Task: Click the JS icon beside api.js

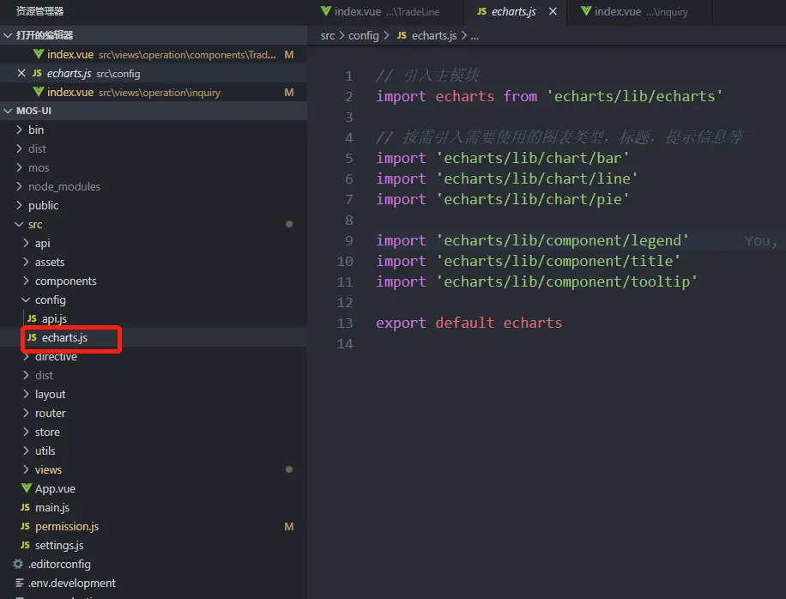Action: coord(32,318)
